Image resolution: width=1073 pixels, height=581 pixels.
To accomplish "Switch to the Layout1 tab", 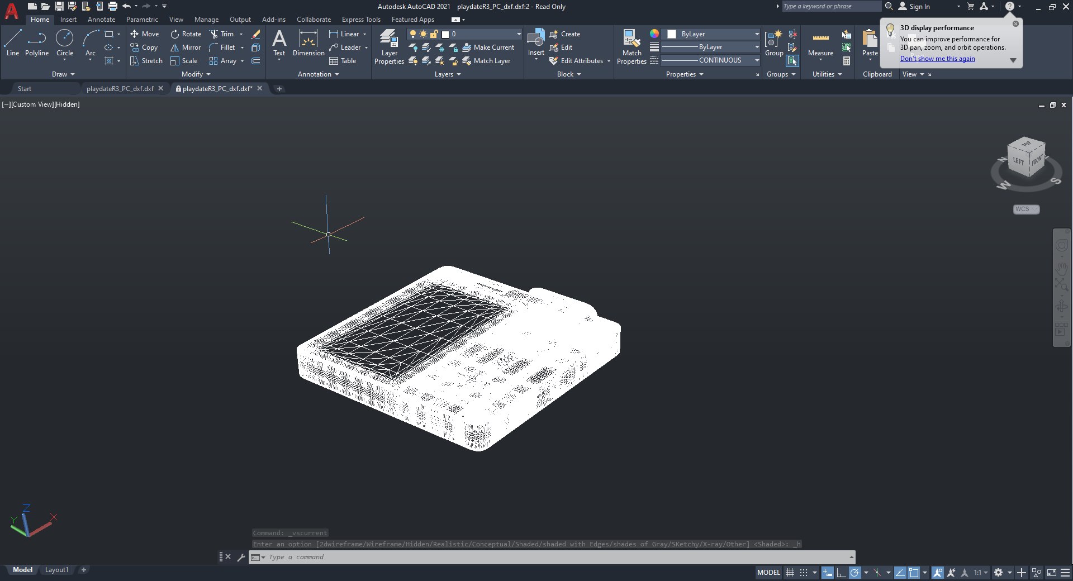I will (56, 570).
